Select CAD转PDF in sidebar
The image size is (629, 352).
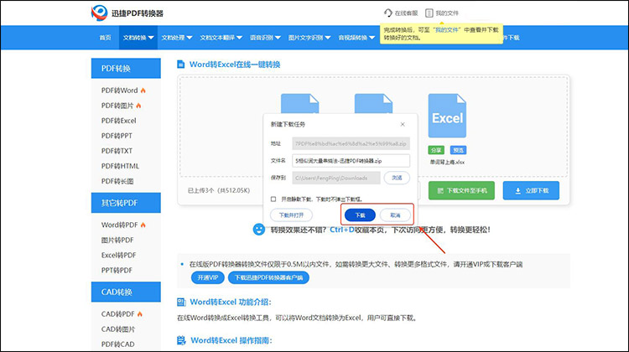pos(118,314)
